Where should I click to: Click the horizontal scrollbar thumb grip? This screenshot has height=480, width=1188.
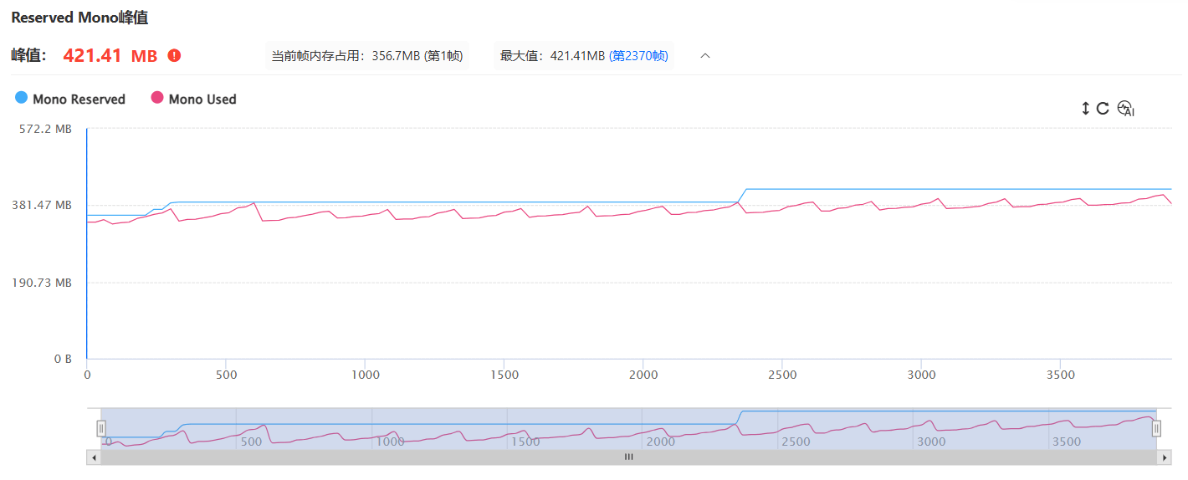click(629, 457)
